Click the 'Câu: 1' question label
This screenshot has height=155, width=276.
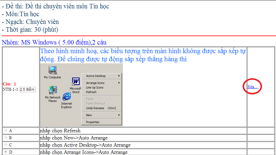coord(9,84)
